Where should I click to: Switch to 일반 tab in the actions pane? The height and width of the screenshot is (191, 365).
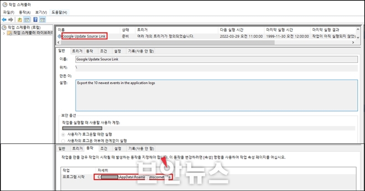(62, 149)
